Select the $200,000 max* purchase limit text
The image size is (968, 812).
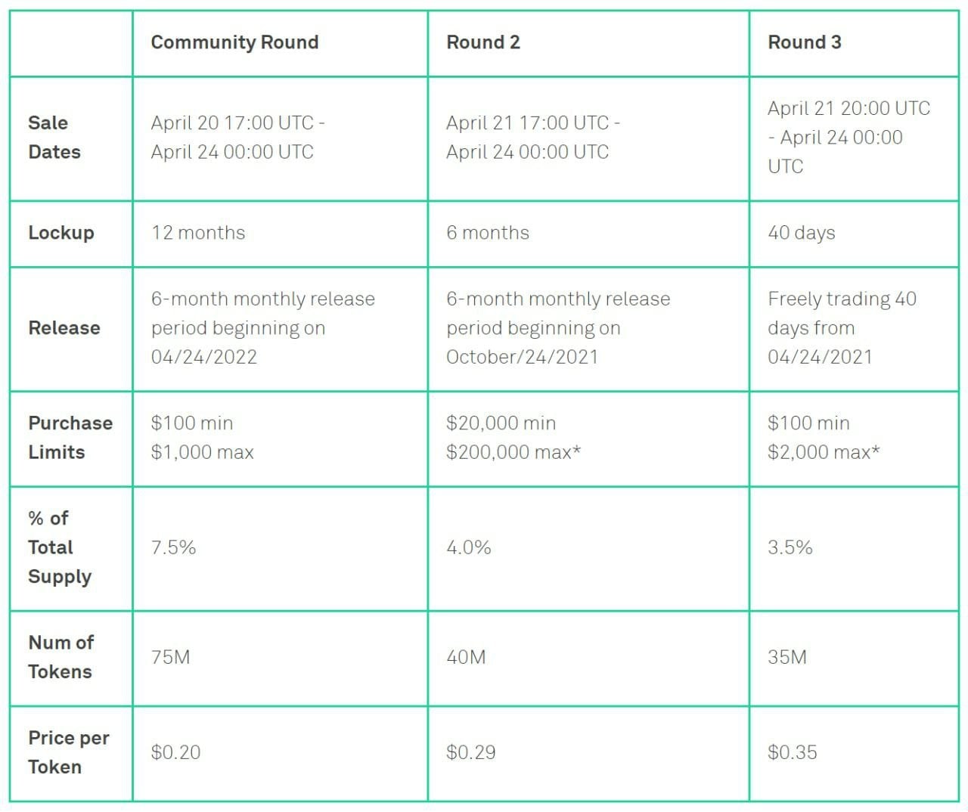click(513, 452)
